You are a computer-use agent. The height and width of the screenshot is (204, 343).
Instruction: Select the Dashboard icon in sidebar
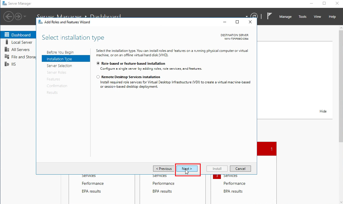18,35
